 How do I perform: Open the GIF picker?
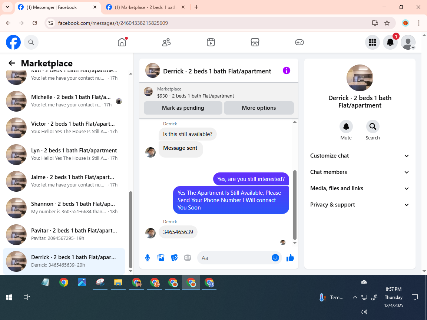pos(187,258)
